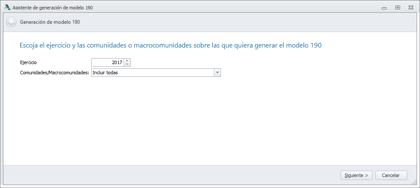Click the empty footer bar left of Siguiente
This screenshot has height=188, width=420.
pyautogui.click(x=170, y=175)
